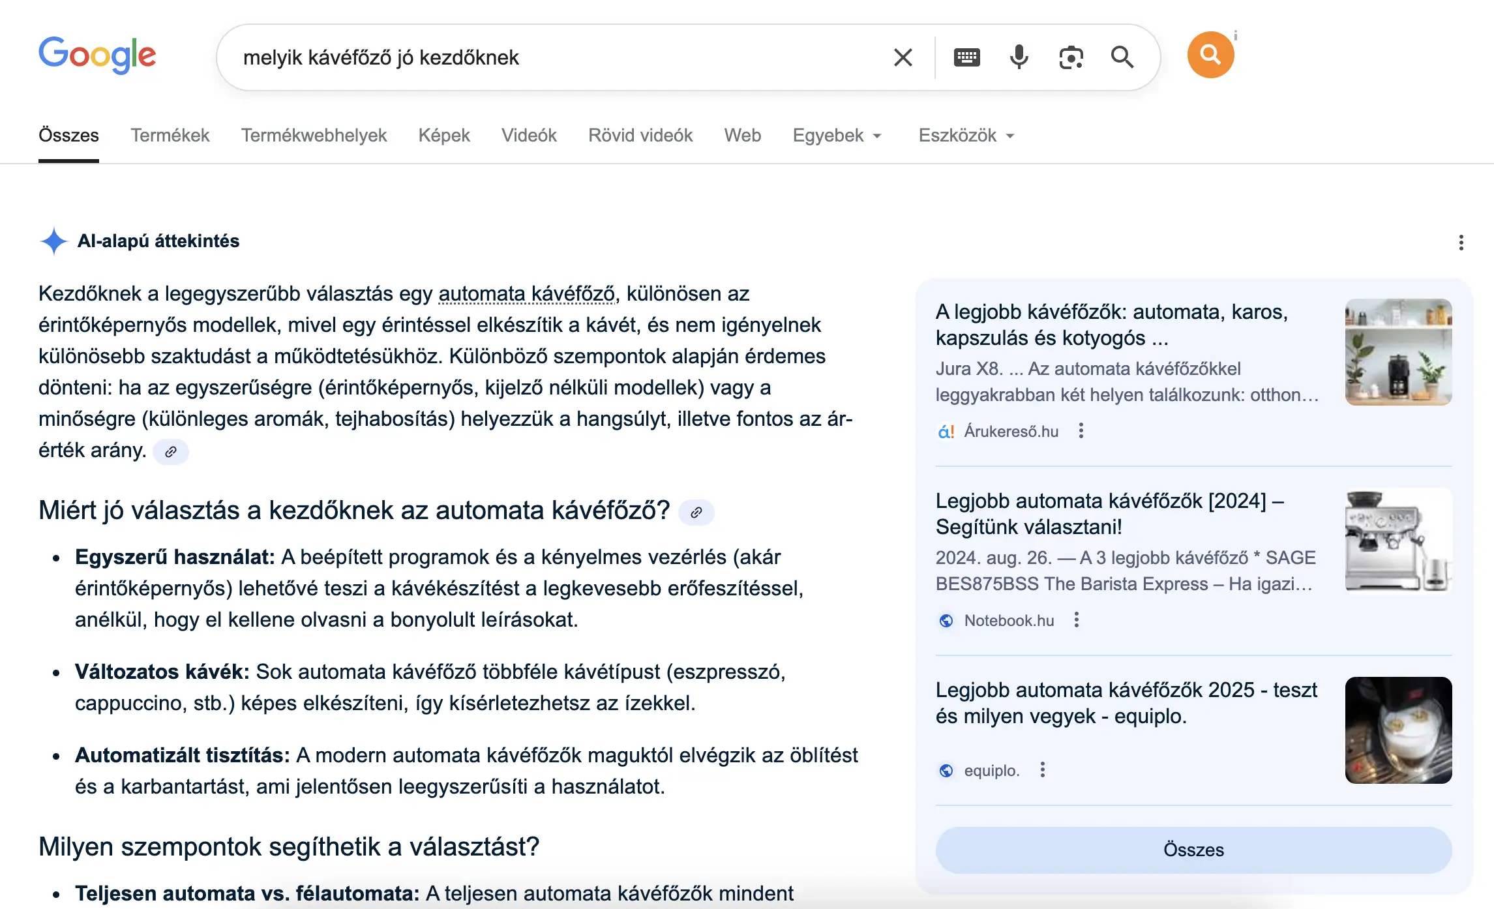Open more options for Árukereső.hu source

(1081, 431)
